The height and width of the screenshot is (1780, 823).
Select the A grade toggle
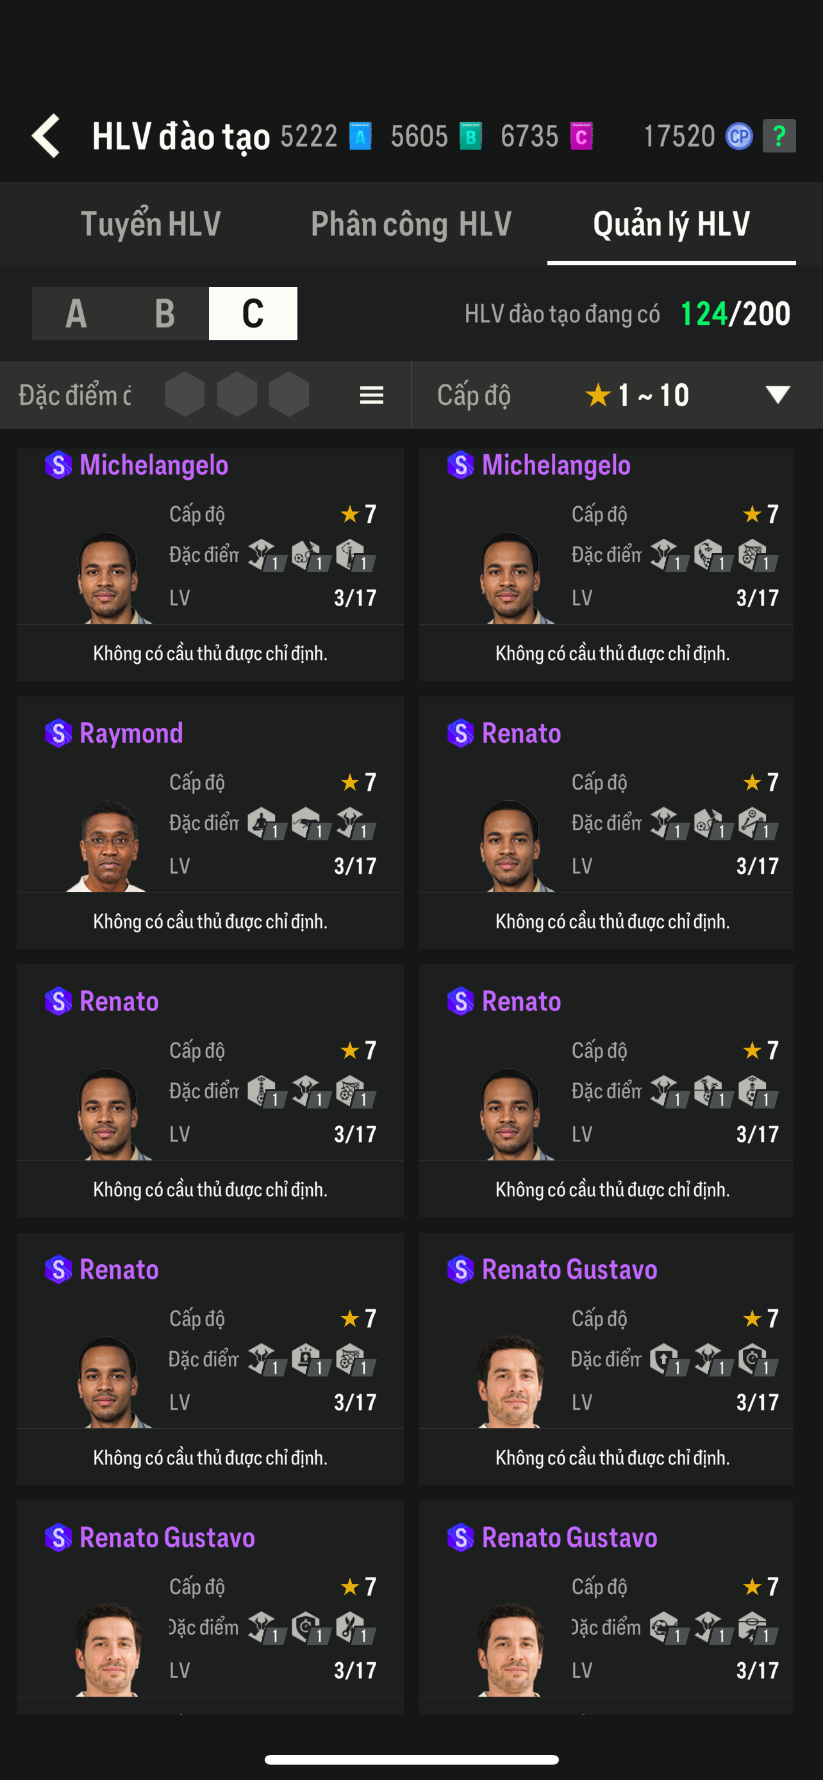click(76, 314)
